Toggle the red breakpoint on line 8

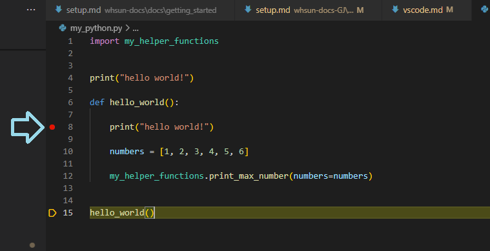pyautogui.click(x=52, y=127)
